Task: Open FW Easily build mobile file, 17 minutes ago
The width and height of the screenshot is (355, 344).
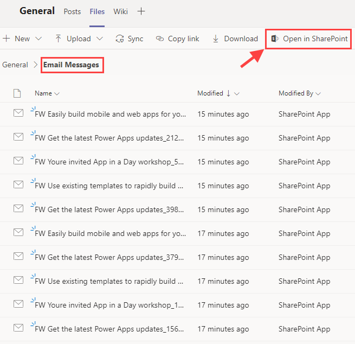Action: point(110,234)
